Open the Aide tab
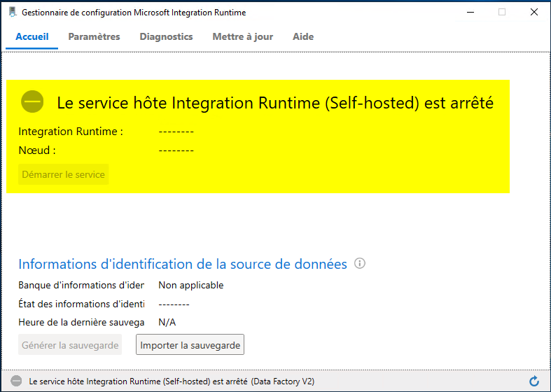This screenshot has height=392, width=551. [303, 36]
